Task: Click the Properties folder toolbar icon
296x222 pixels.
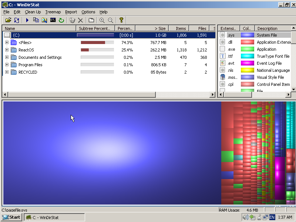Action: [x=91, y=20]
